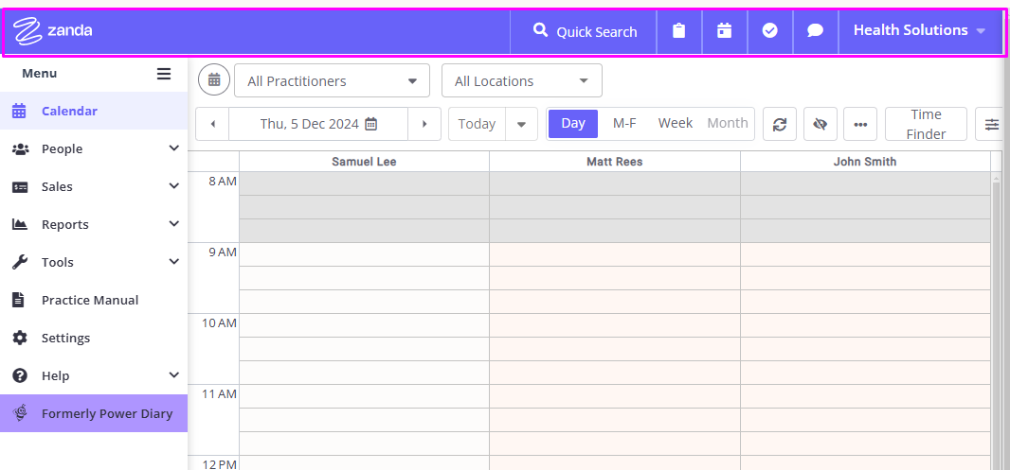Screen dimensions: 1010x470
Task: Open the clipboard icon in top bar
Action: 679,31
